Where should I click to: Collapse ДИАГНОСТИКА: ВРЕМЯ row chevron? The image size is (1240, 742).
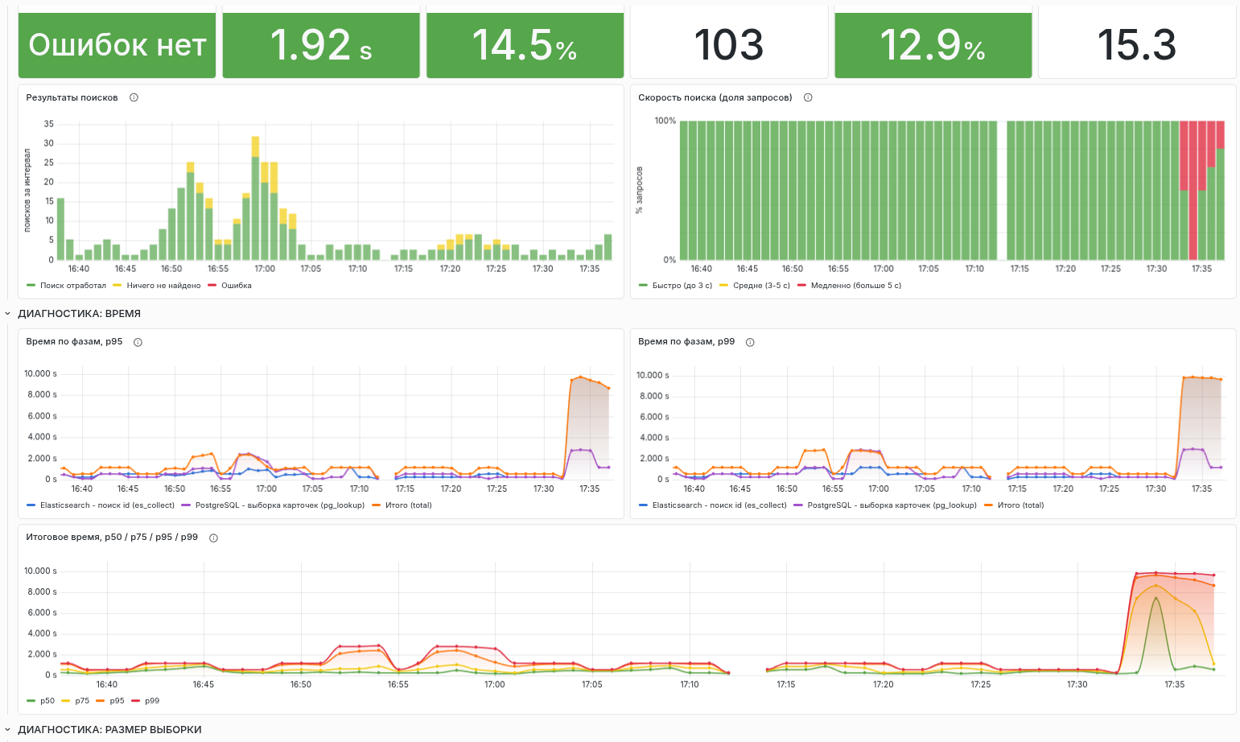click(8, 314)
